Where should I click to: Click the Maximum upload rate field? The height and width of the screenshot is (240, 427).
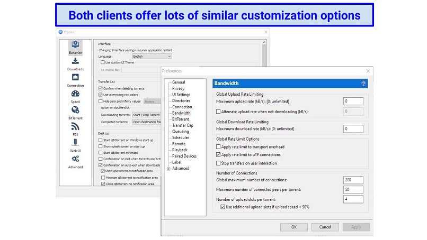353,101
